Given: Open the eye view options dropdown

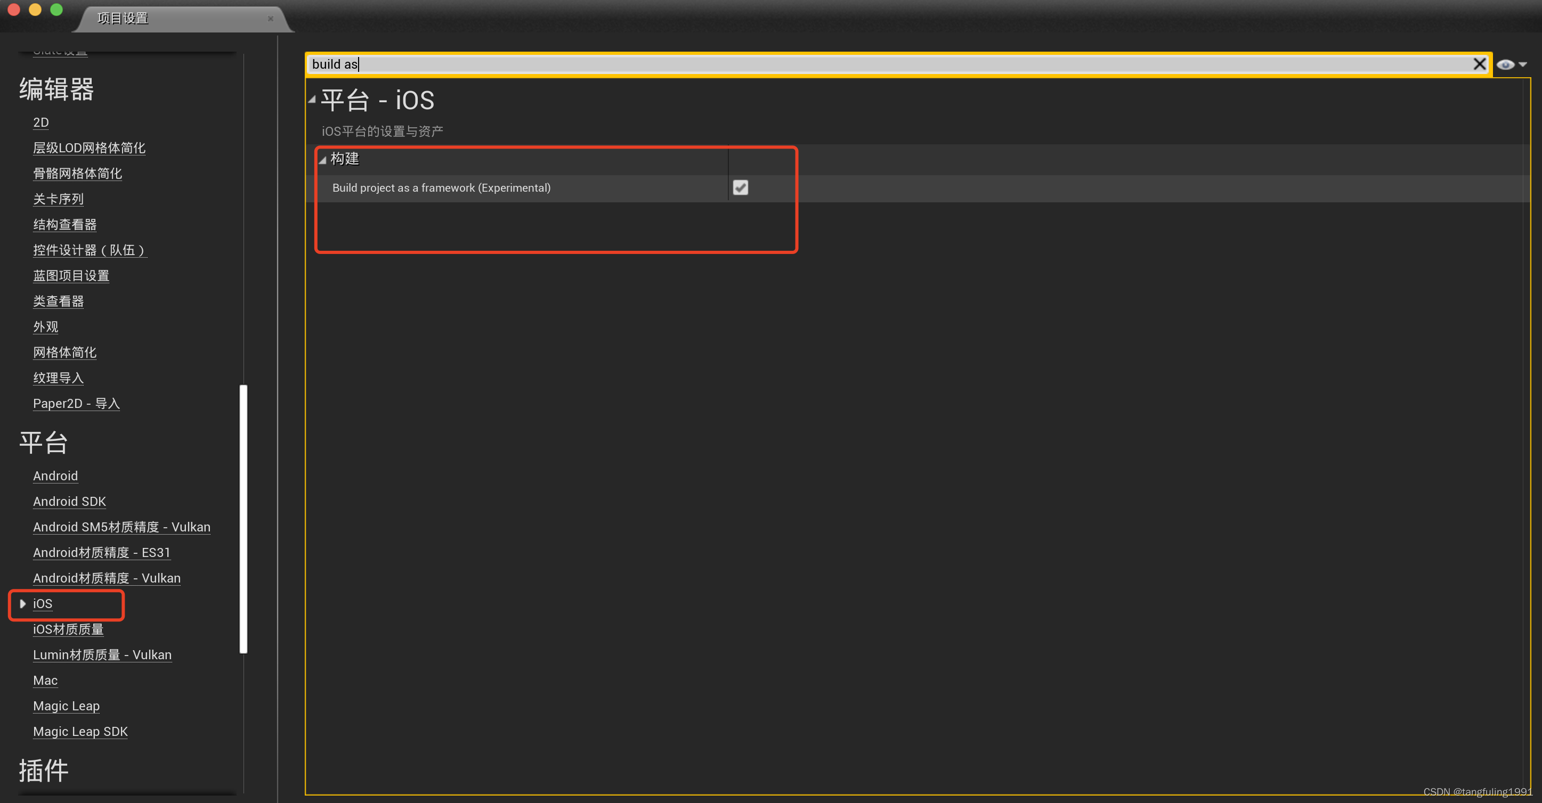Looking at the screenshot, I should coord(1512,64).
